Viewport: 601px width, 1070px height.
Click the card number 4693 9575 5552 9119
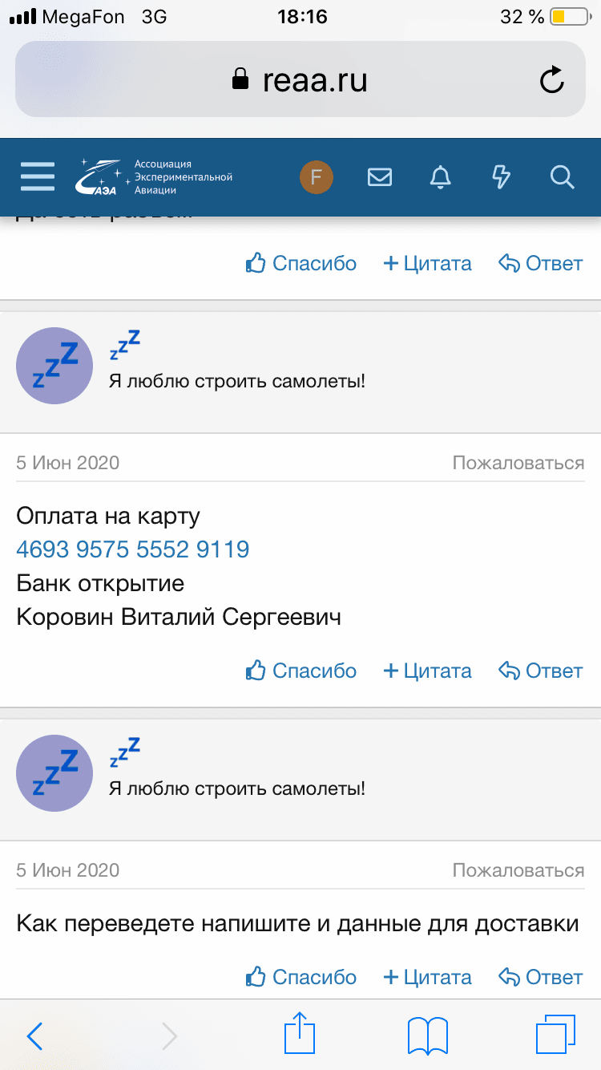coord(132,549)
